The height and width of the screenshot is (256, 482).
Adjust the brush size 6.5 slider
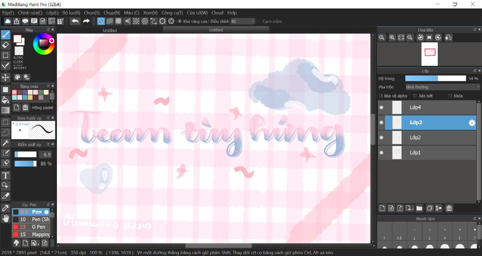[25, 154]
